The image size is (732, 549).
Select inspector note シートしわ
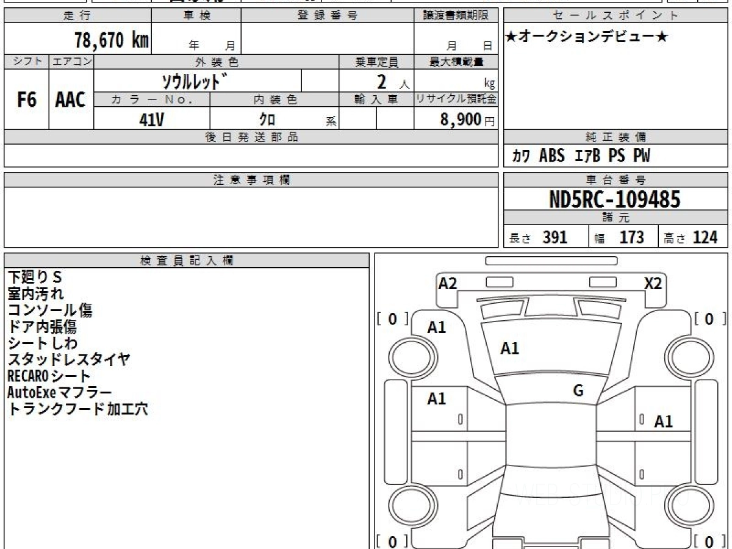tap(43, 343)
